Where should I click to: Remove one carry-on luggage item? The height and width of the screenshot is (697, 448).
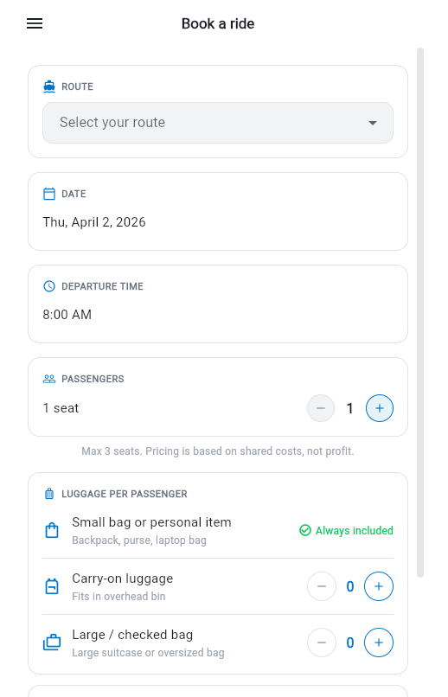(x=322, y=586)
